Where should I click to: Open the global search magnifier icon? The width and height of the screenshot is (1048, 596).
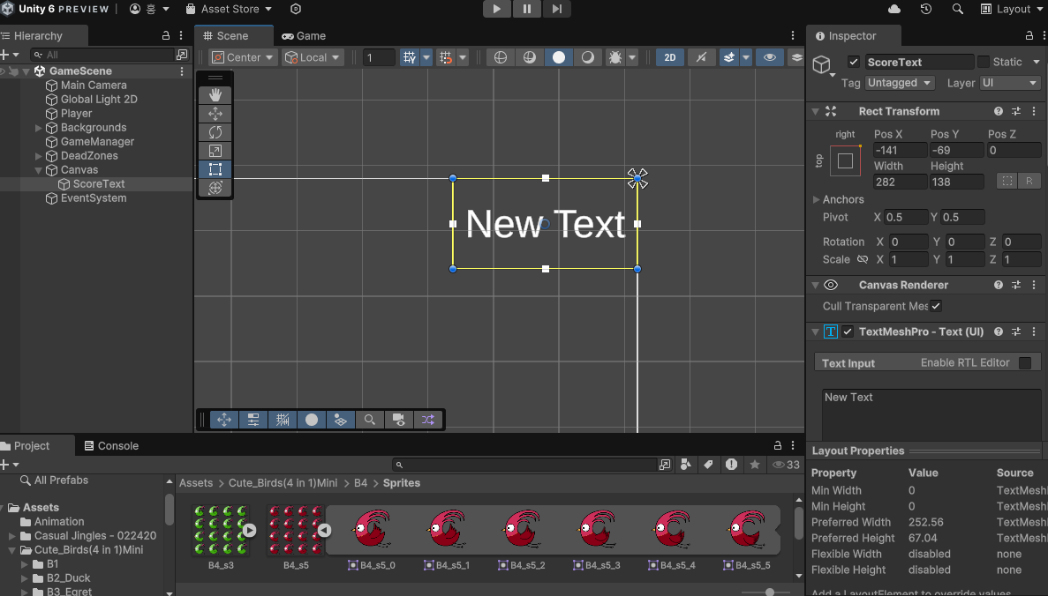tap(958, 10)
